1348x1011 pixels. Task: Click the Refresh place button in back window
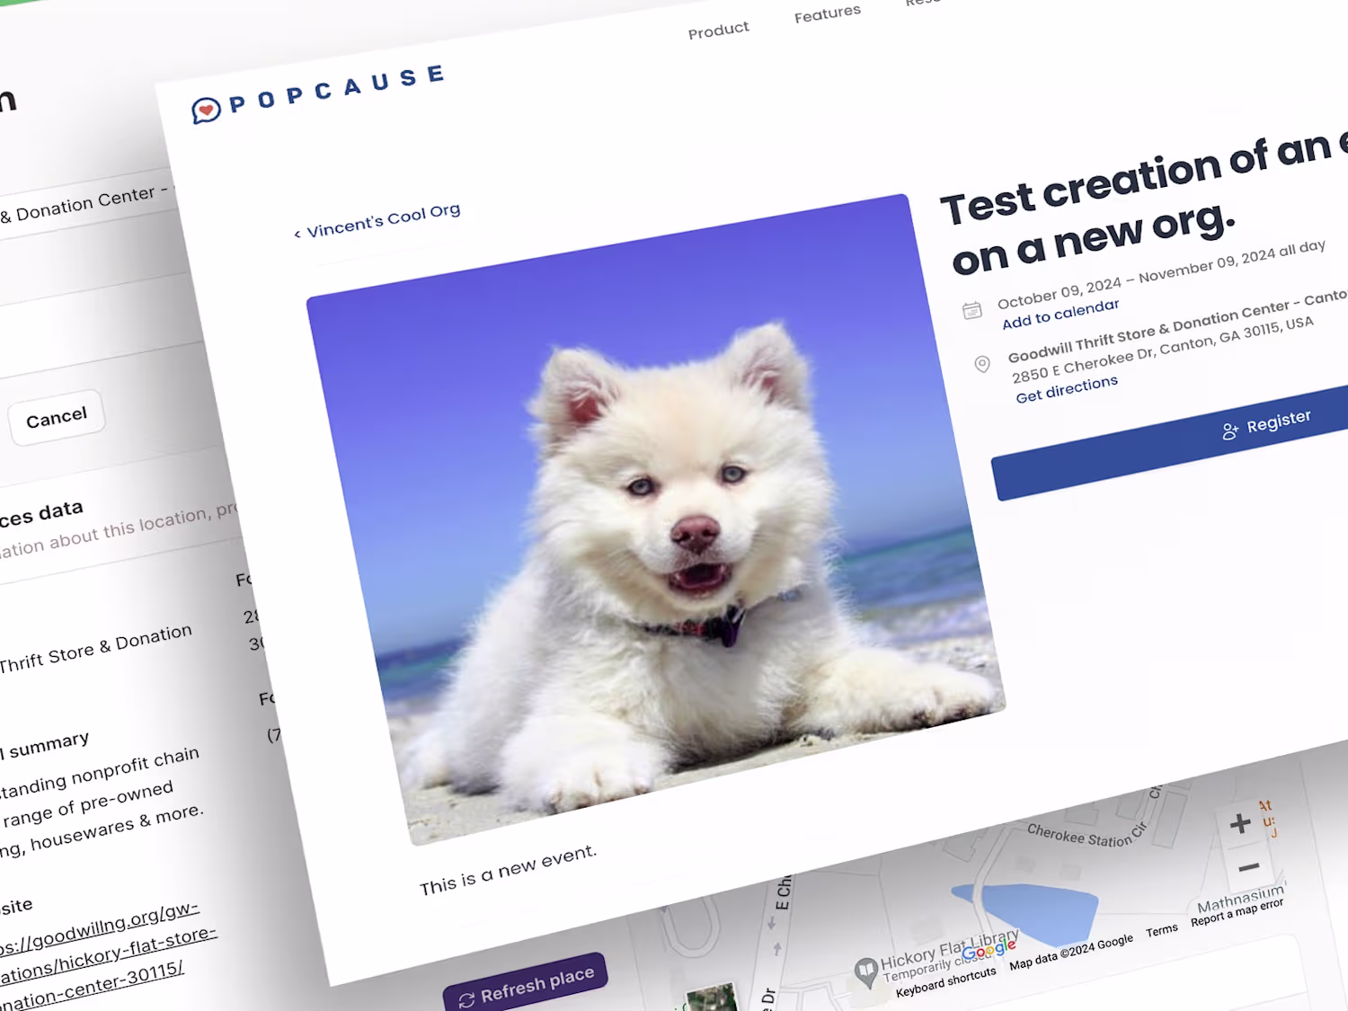click(526, 986)
